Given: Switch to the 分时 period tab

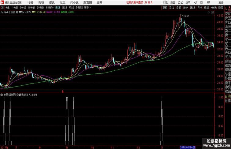Looking at the screenshot, I should pyautogui.click(x=8, y=8).
